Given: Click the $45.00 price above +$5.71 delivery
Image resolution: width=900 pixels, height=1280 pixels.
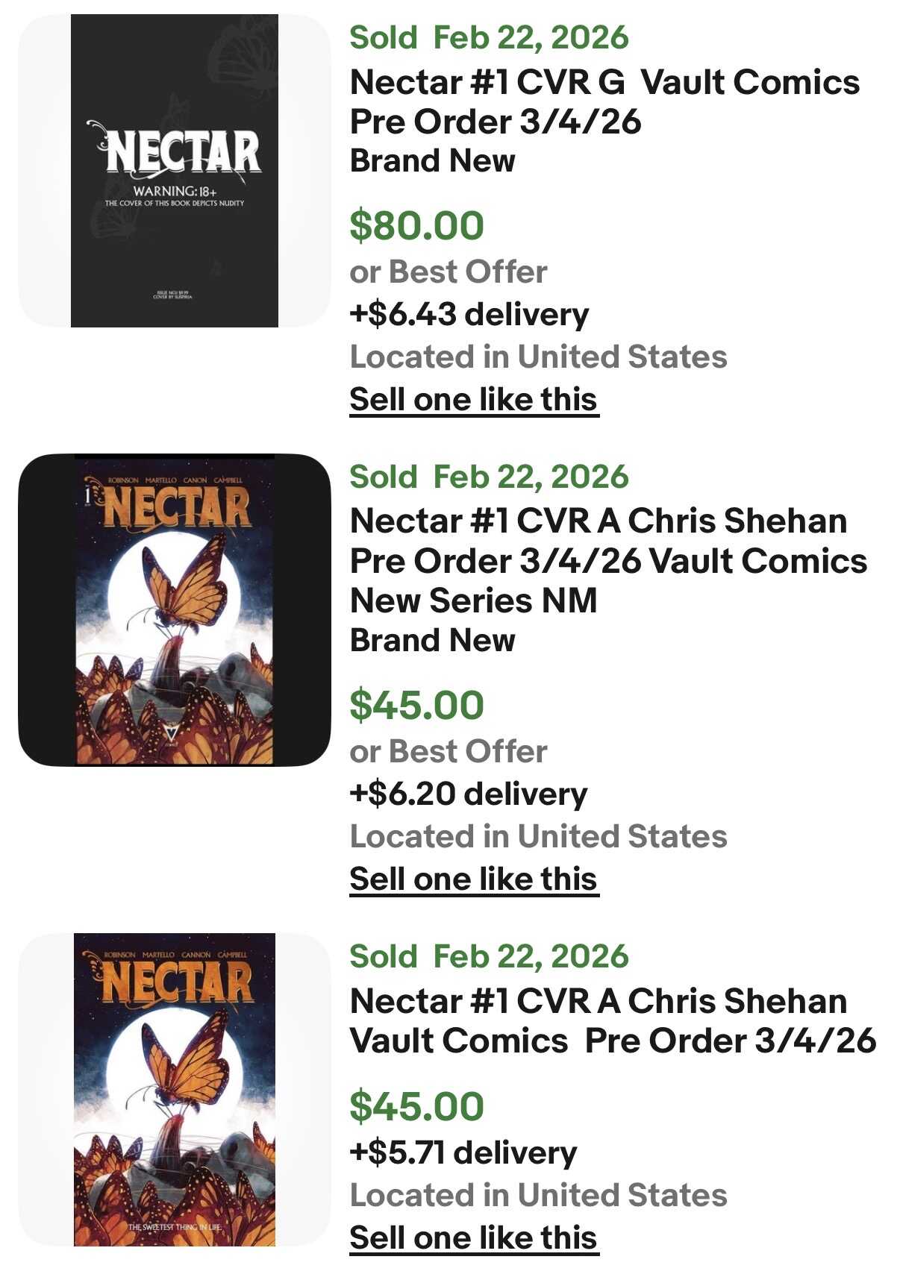Looking at the screenshot, I should point(417,1107).
